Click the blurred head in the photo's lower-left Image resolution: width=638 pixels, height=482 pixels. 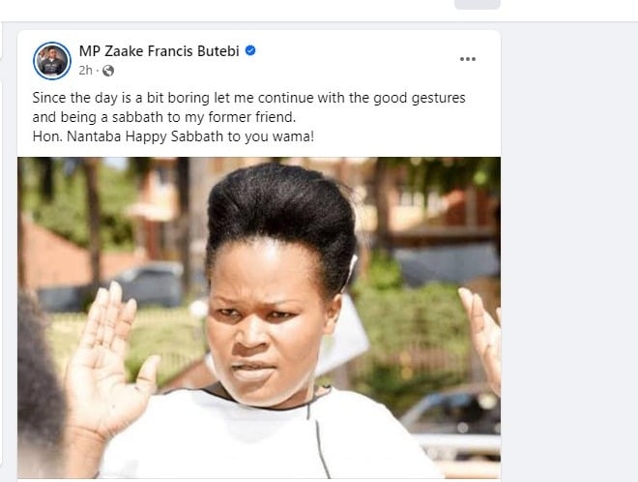coord(39,407)
